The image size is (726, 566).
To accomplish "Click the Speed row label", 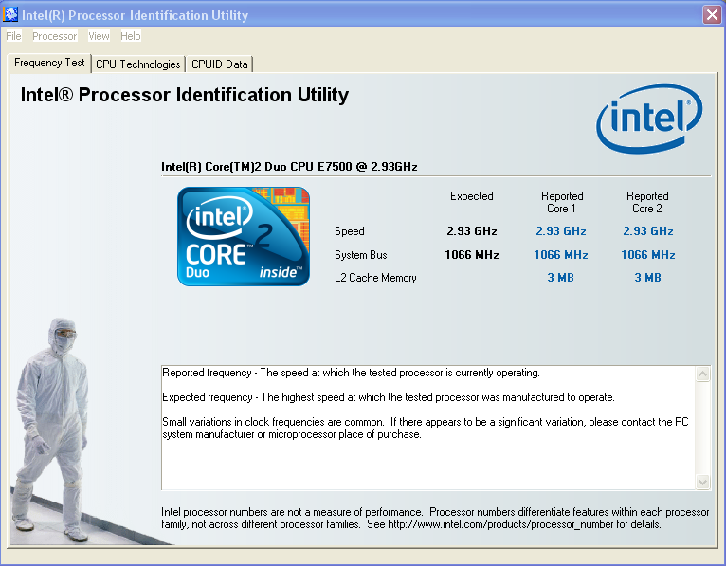I will point(350,231).
